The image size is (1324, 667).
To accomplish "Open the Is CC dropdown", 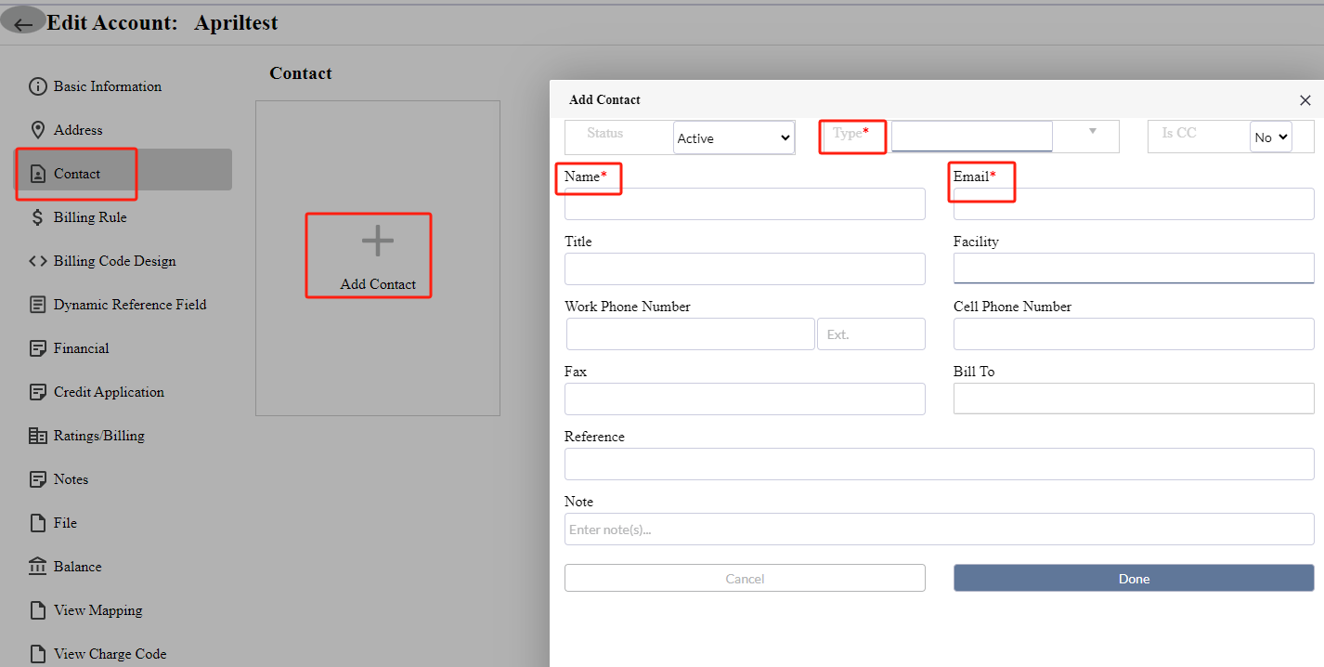I will point(1271,137).
